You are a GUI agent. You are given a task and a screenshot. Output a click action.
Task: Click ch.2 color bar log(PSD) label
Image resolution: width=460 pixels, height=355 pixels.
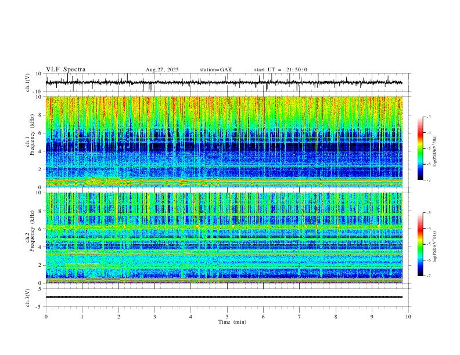pyautogui.click(x=435, y=247)
